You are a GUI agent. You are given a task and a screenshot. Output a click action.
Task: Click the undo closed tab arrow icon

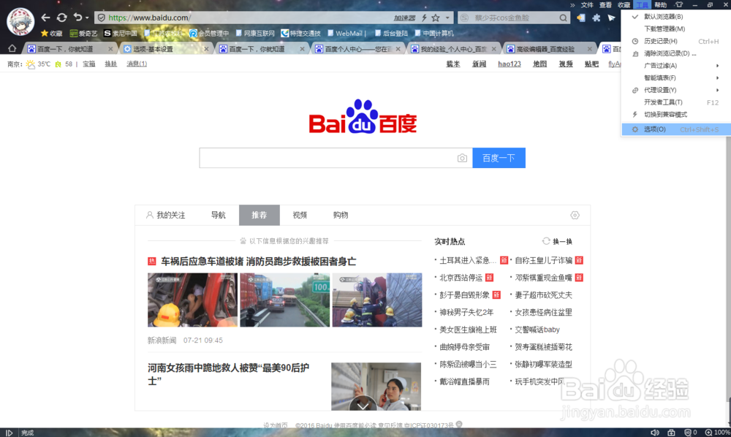coord(77,18)
